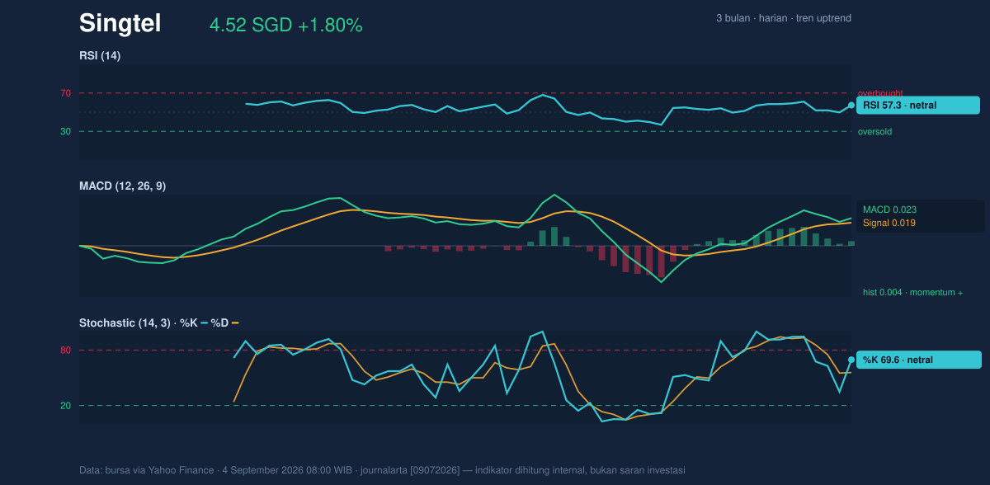Click the green oversold label
Image resolution: width=990 pixels, height=485 pixels.
(x=874, y=131)
